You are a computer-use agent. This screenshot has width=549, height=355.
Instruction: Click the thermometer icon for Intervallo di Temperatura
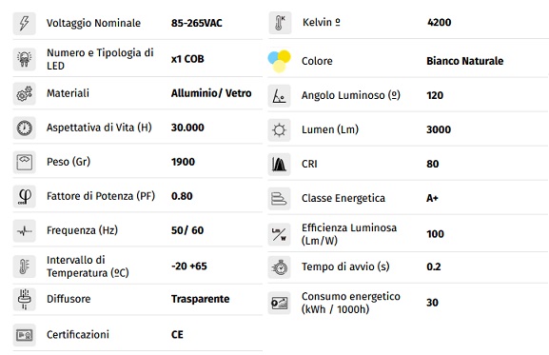[24, 266]
